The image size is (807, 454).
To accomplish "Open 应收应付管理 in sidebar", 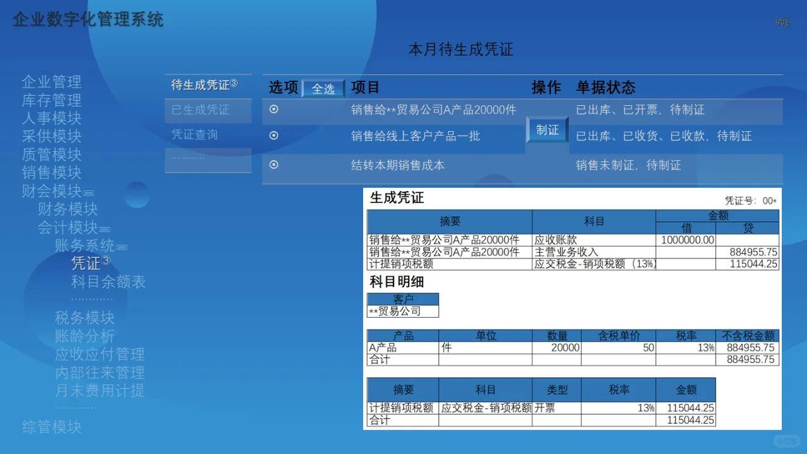I will (100, 354).
